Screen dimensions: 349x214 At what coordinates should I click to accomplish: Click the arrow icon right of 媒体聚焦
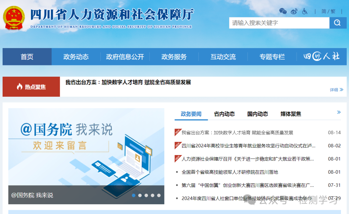click(339, 112)
